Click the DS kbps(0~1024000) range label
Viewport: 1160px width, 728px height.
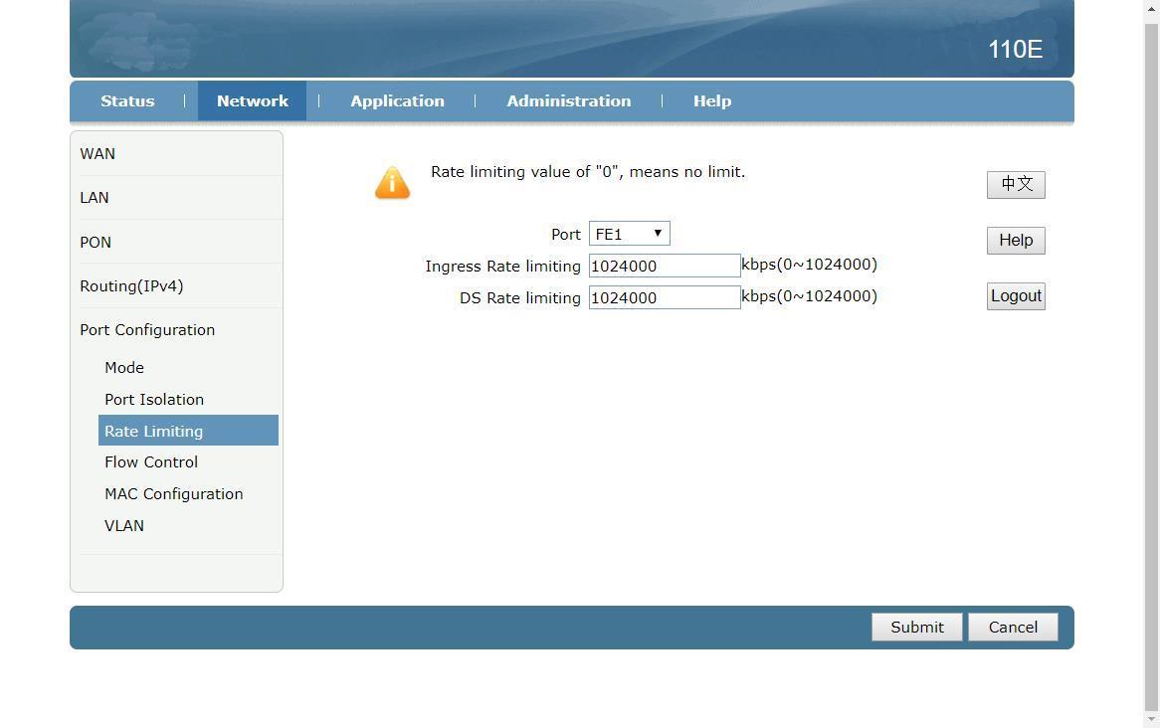point(810,296)
